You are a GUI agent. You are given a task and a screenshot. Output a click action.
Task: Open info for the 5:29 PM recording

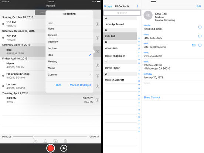coord(97,100)
